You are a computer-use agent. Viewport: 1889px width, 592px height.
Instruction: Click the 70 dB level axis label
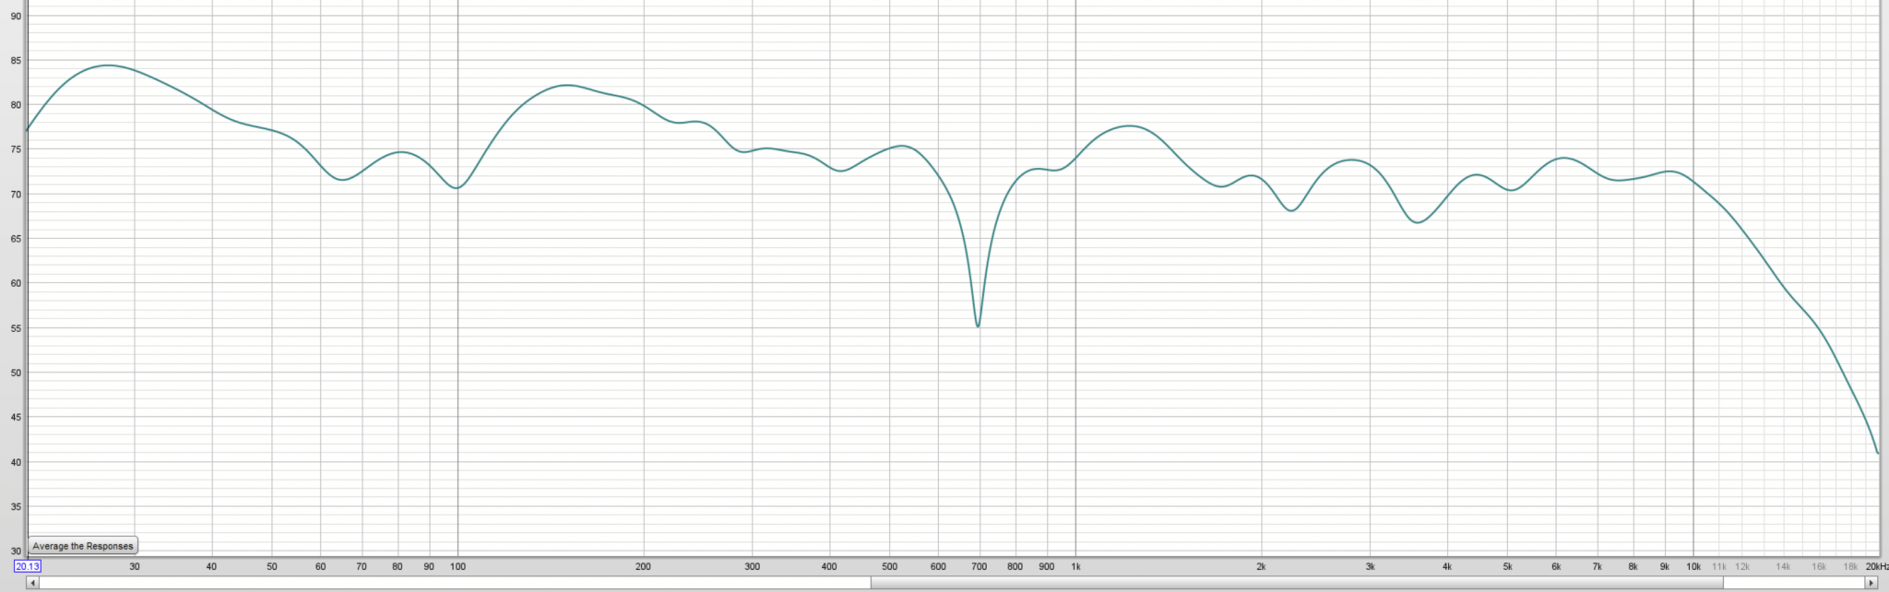(16, 195)
